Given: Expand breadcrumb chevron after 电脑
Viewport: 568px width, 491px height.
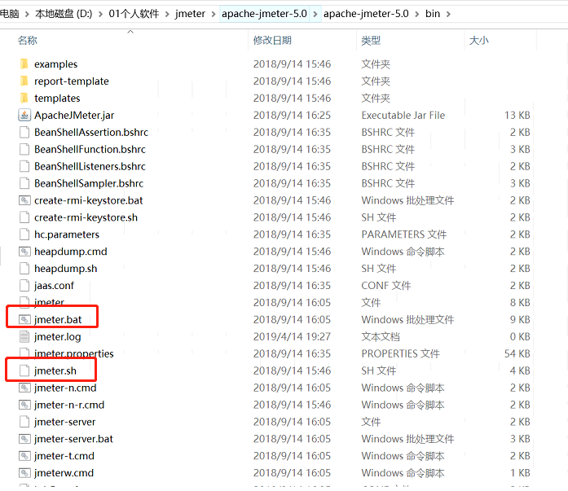Looking at the screenshot, I should [27, 14].
